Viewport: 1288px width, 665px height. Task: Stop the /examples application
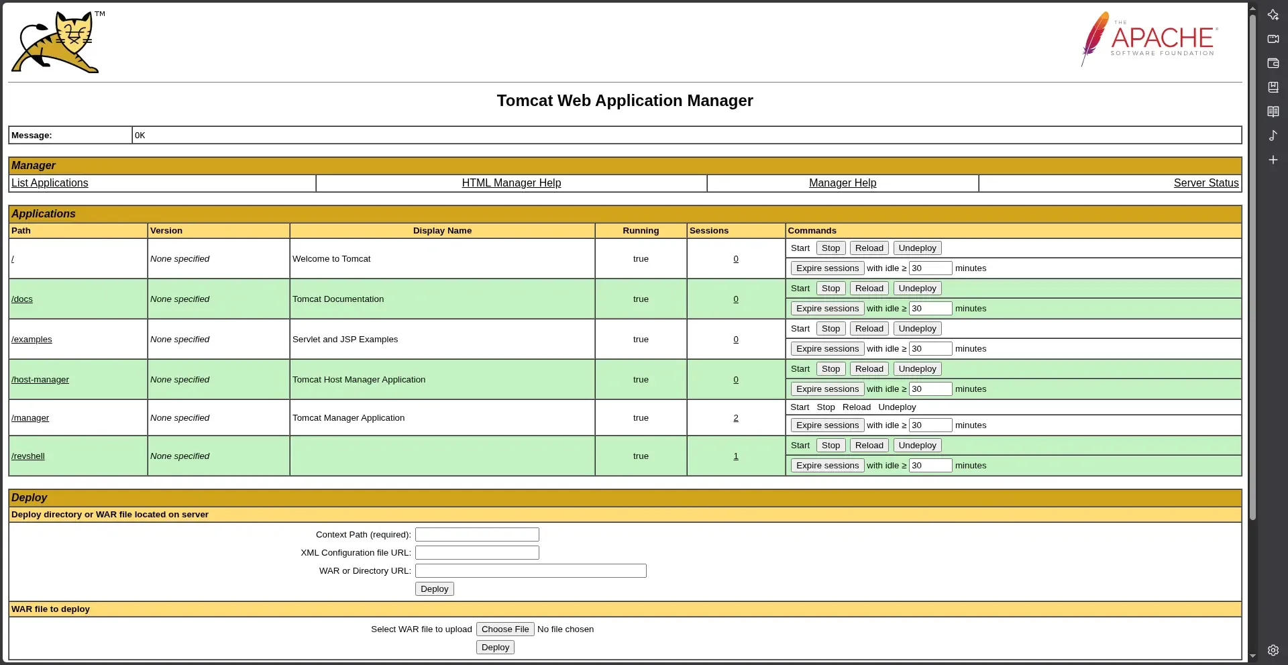[x=830, y=329]
